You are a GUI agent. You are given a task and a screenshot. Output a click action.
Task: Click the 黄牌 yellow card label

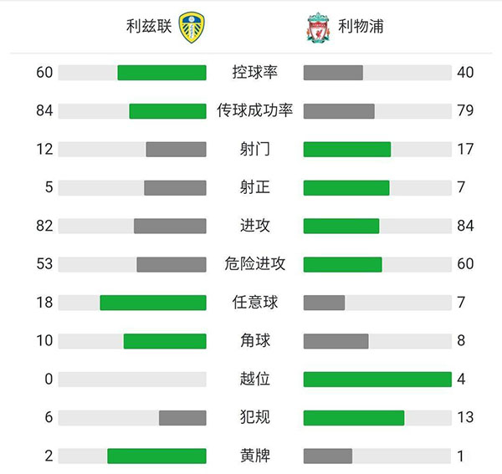[254, 456]
